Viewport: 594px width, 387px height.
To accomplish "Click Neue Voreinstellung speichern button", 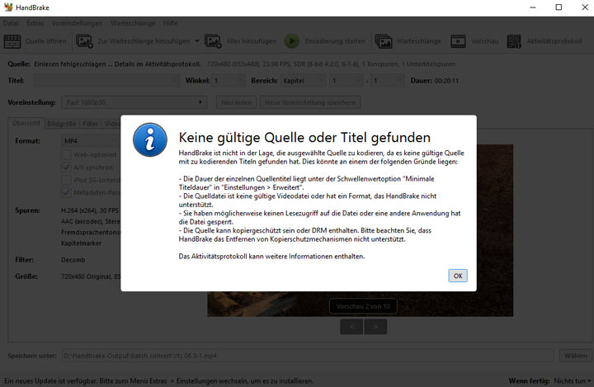I will 310,102.
